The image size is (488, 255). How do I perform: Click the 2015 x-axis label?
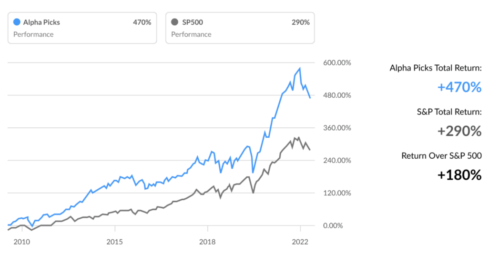pyautogui.click(x=114, y=242)
